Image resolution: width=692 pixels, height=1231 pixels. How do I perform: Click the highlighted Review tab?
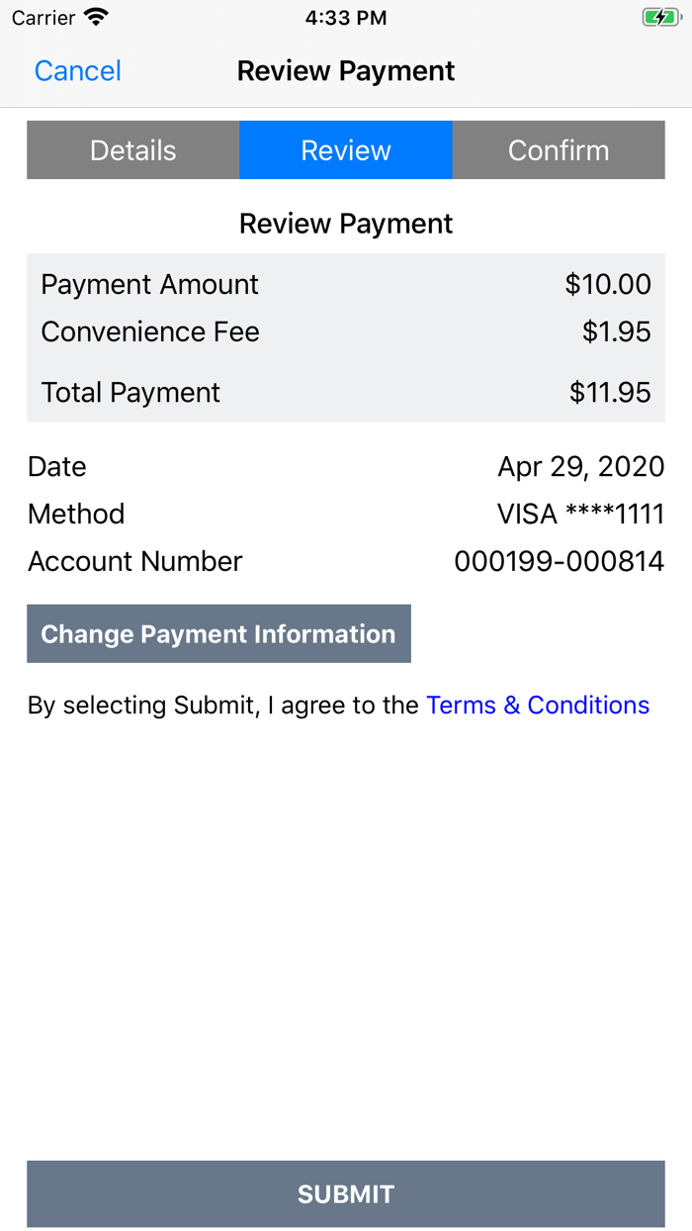(x=346, y=149)
